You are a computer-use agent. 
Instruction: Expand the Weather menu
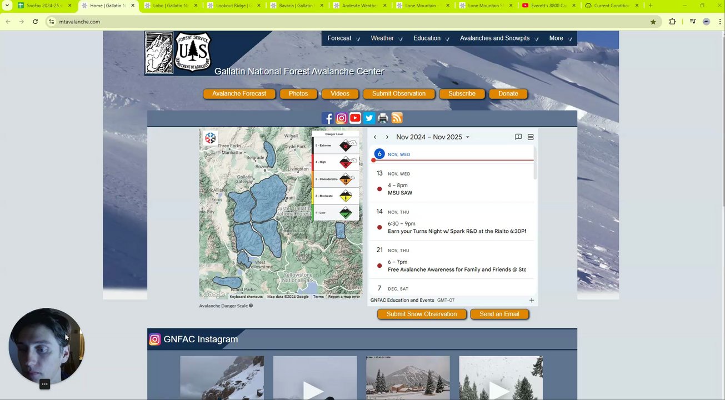coord(387,38)
